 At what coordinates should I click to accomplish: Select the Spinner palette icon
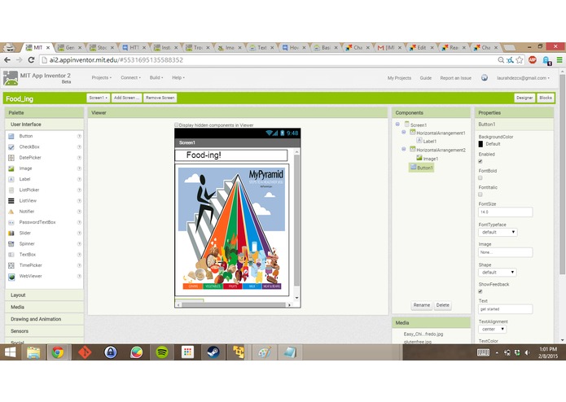[x=11, y=244]
